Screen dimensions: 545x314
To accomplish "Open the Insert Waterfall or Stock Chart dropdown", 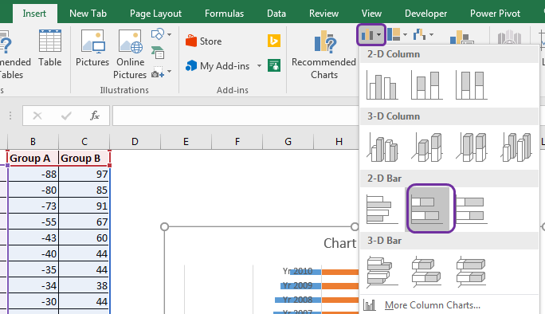I will tap(423, 34).
